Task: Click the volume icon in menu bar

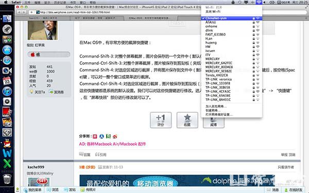Action: (x=265, y=2)
